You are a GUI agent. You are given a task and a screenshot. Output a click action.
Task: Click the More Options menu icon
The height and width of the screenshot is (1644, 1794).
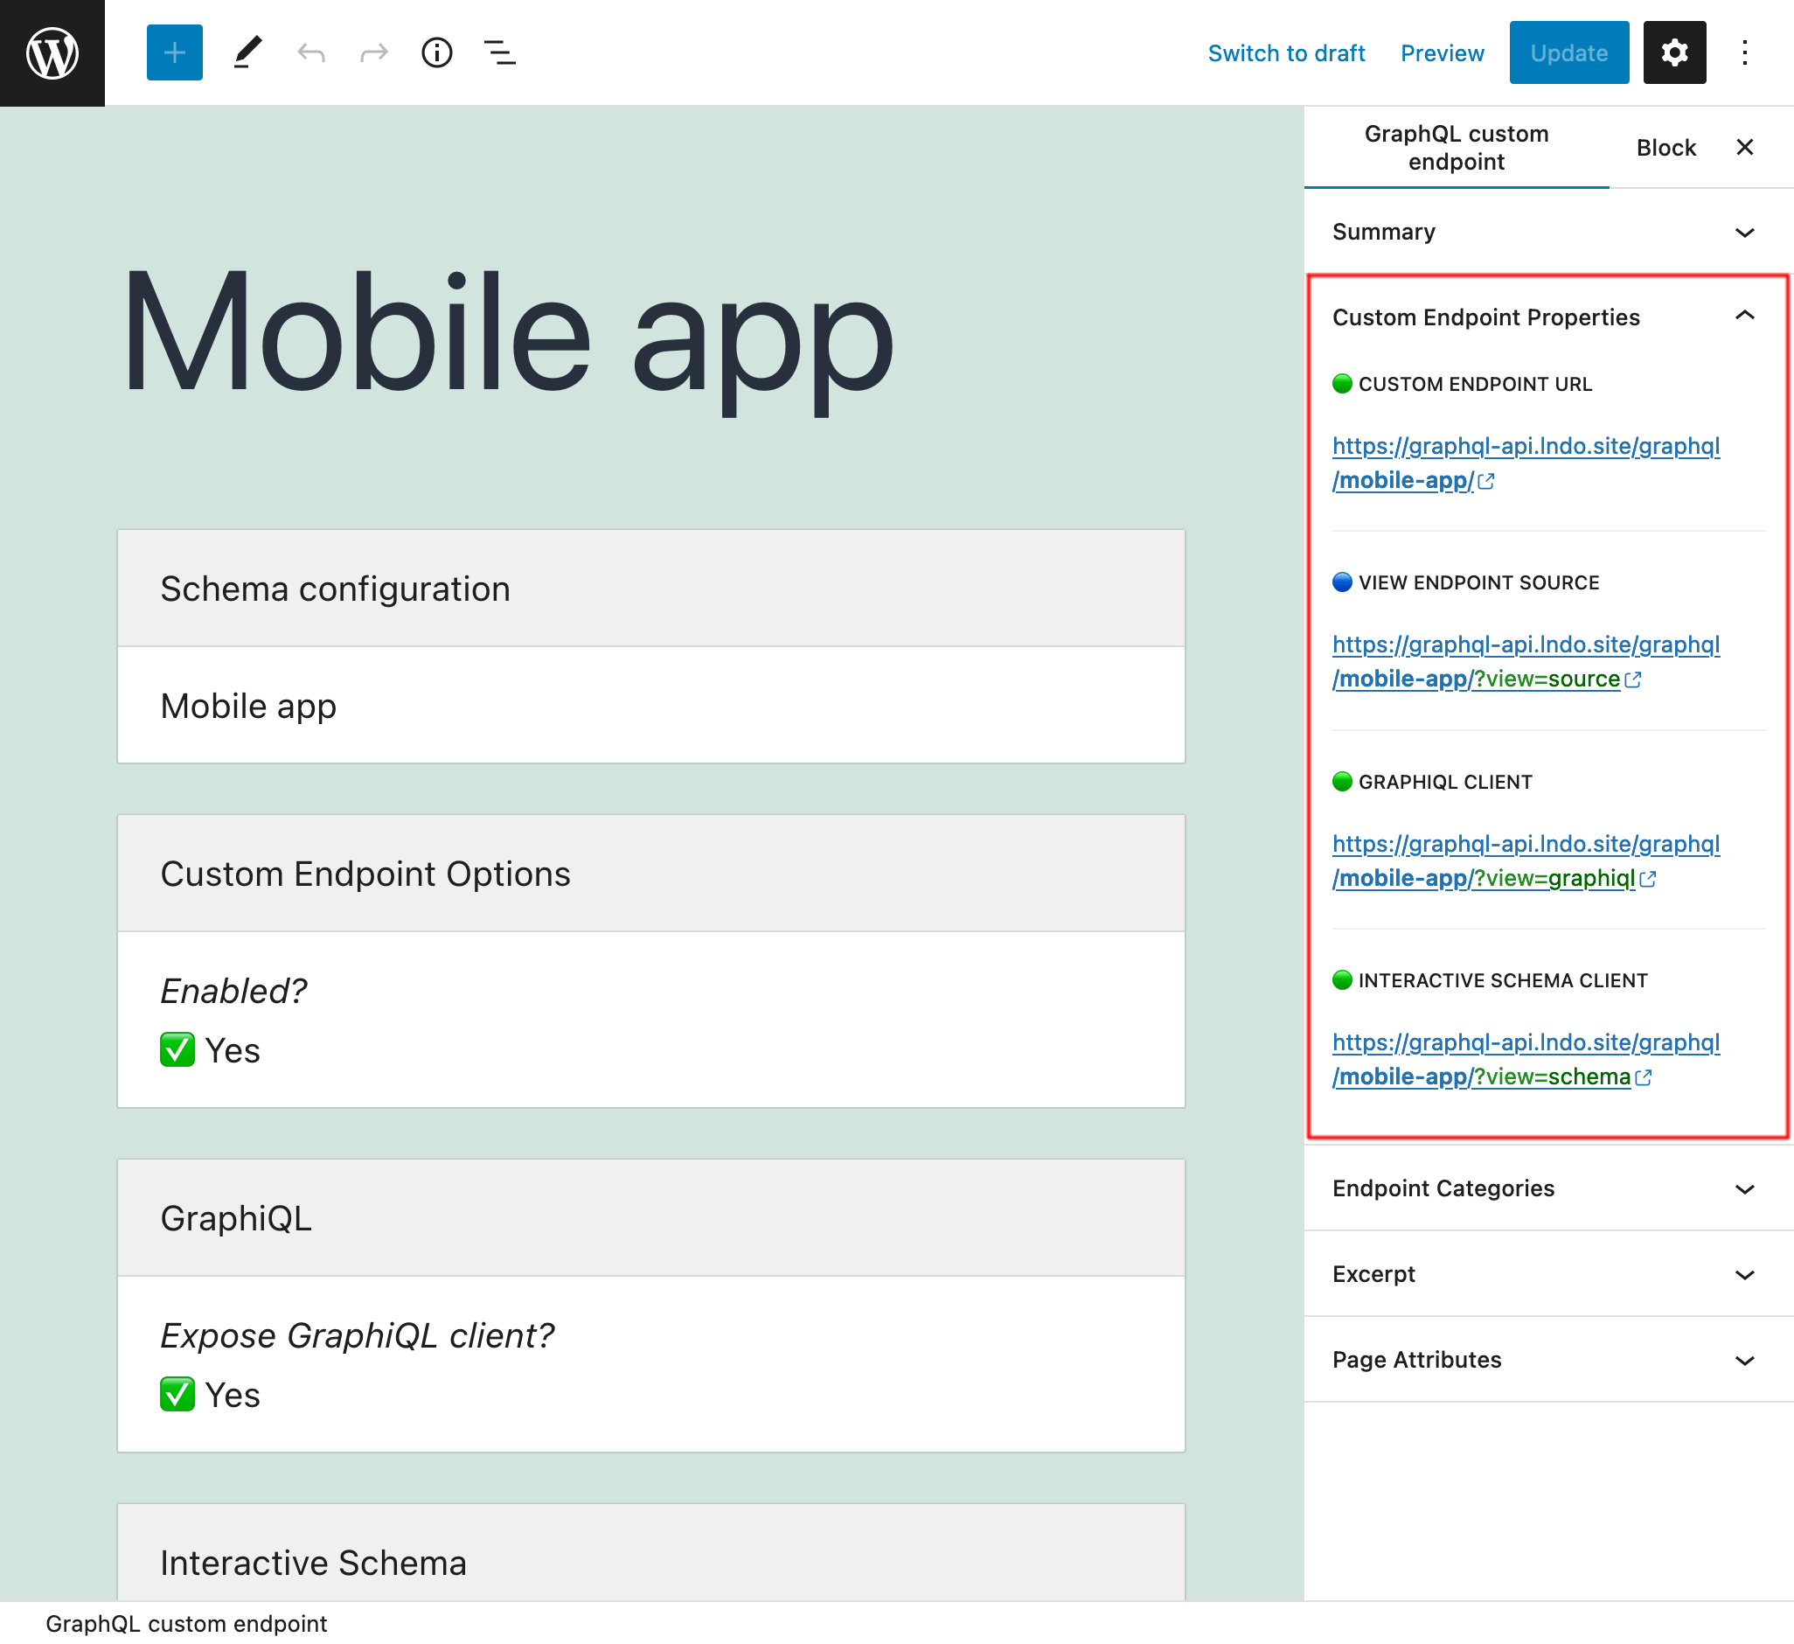pyautogui.click(x=1746, y=52)
